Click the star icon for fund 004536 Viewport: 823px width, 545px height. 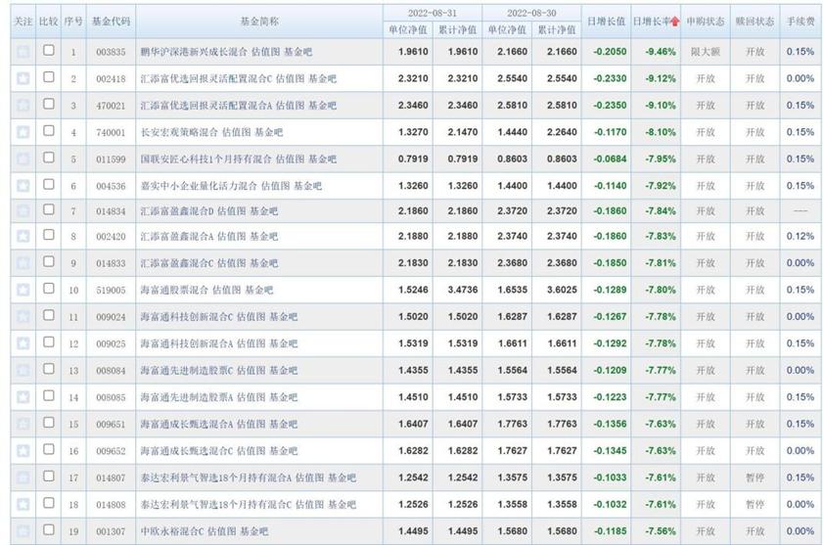(x=23, y=184)
